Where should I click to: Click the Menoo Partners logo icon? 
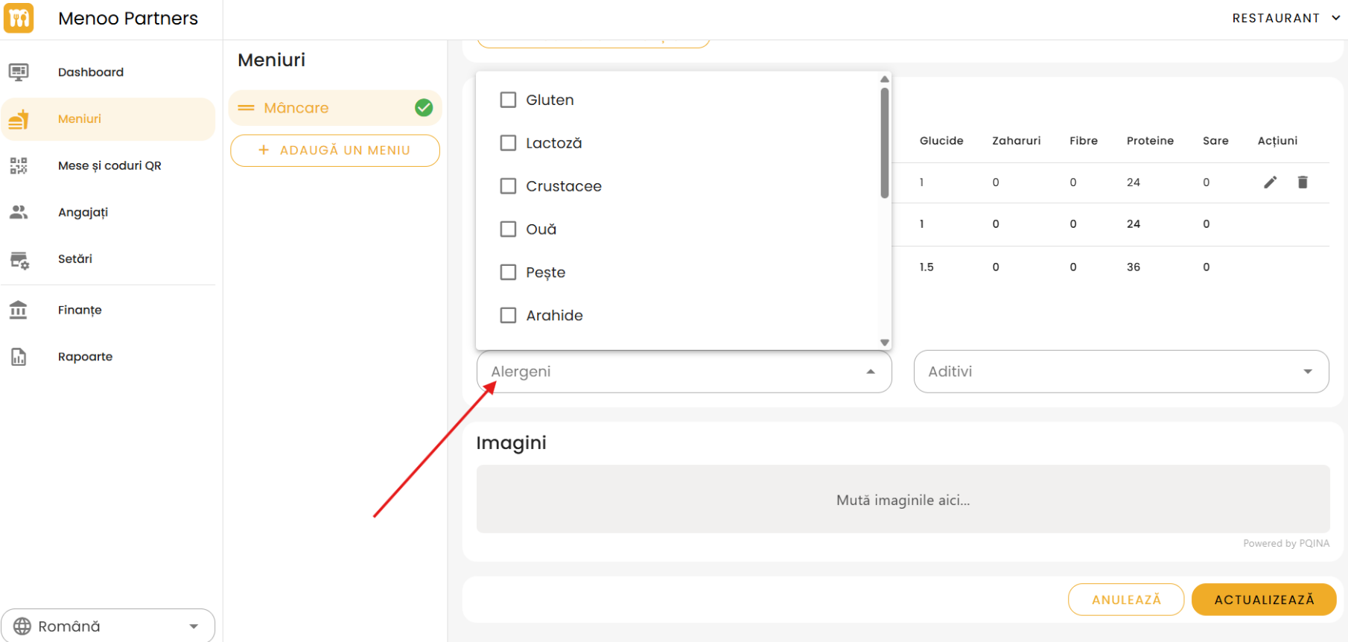[19, 18]
